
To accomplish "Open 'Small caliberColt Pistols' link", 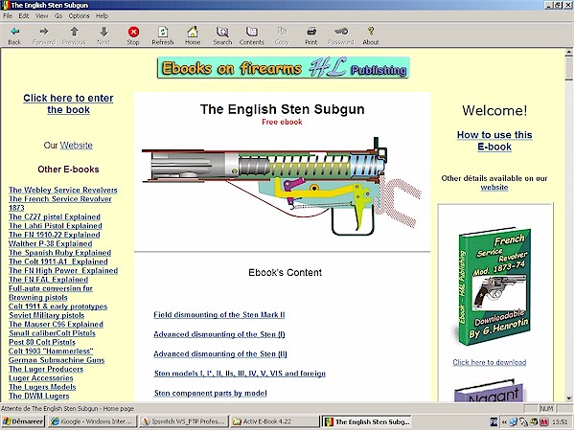I will tap(52, 333).
